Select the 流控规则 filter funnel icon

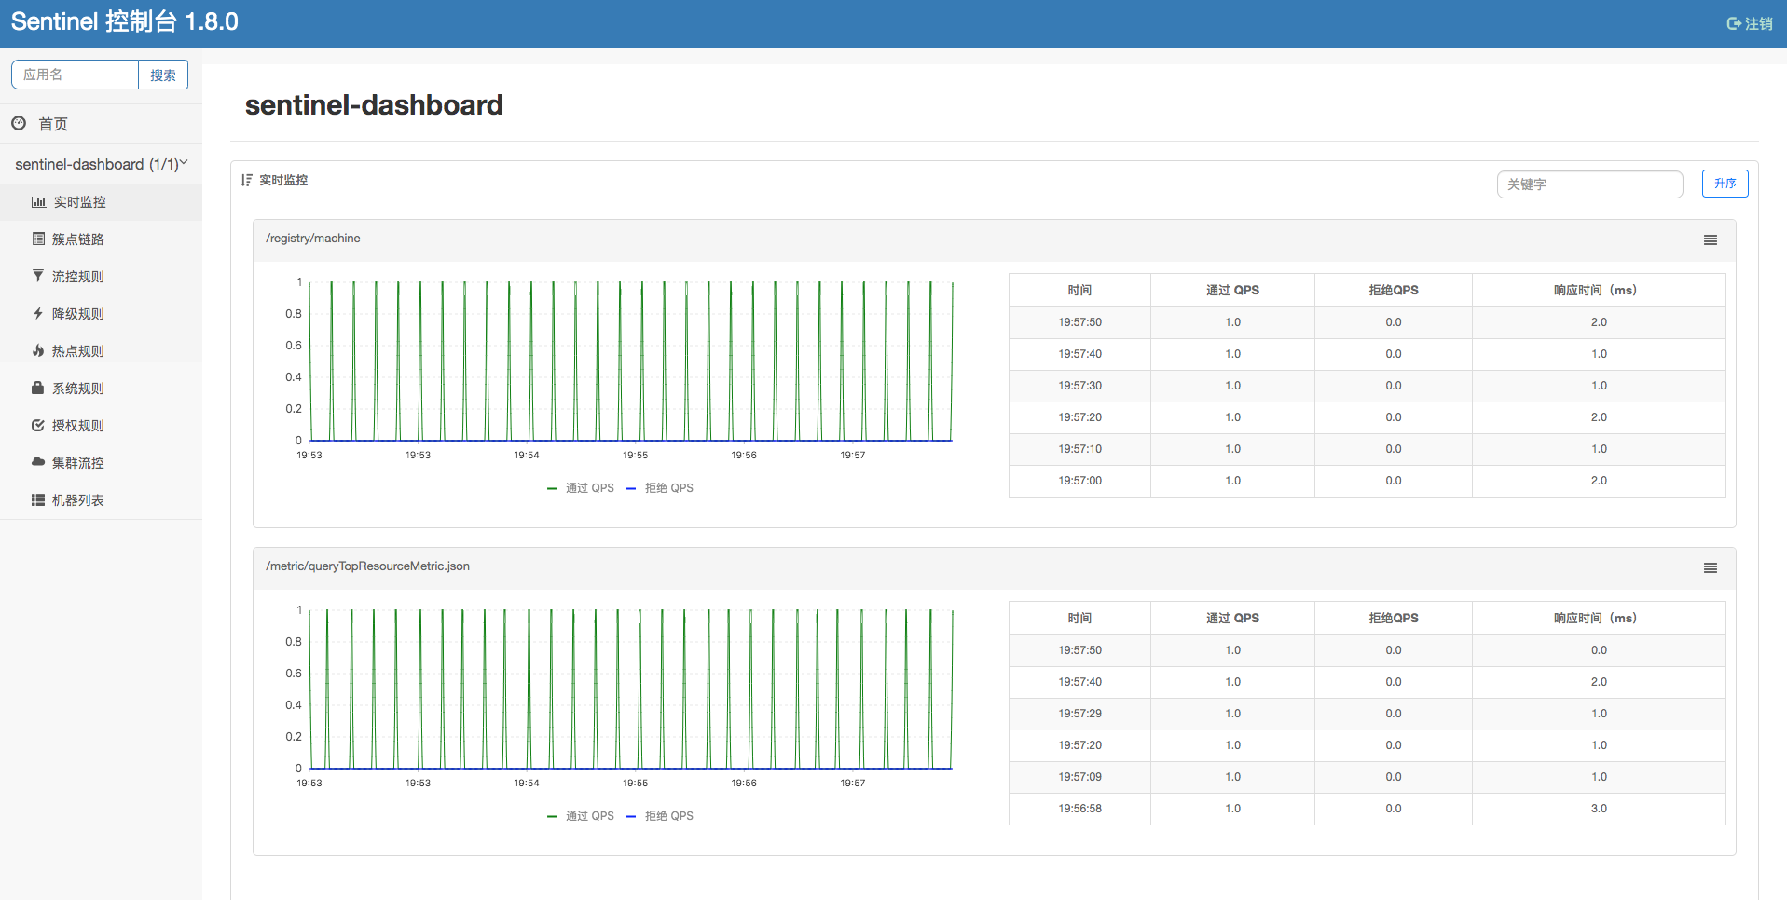(x=38, y=276)
